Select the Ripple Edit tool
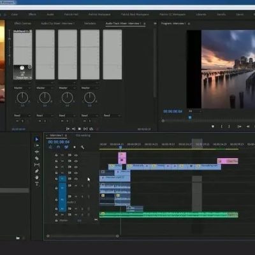Screen dimensions: 255x255 point(37,152)
